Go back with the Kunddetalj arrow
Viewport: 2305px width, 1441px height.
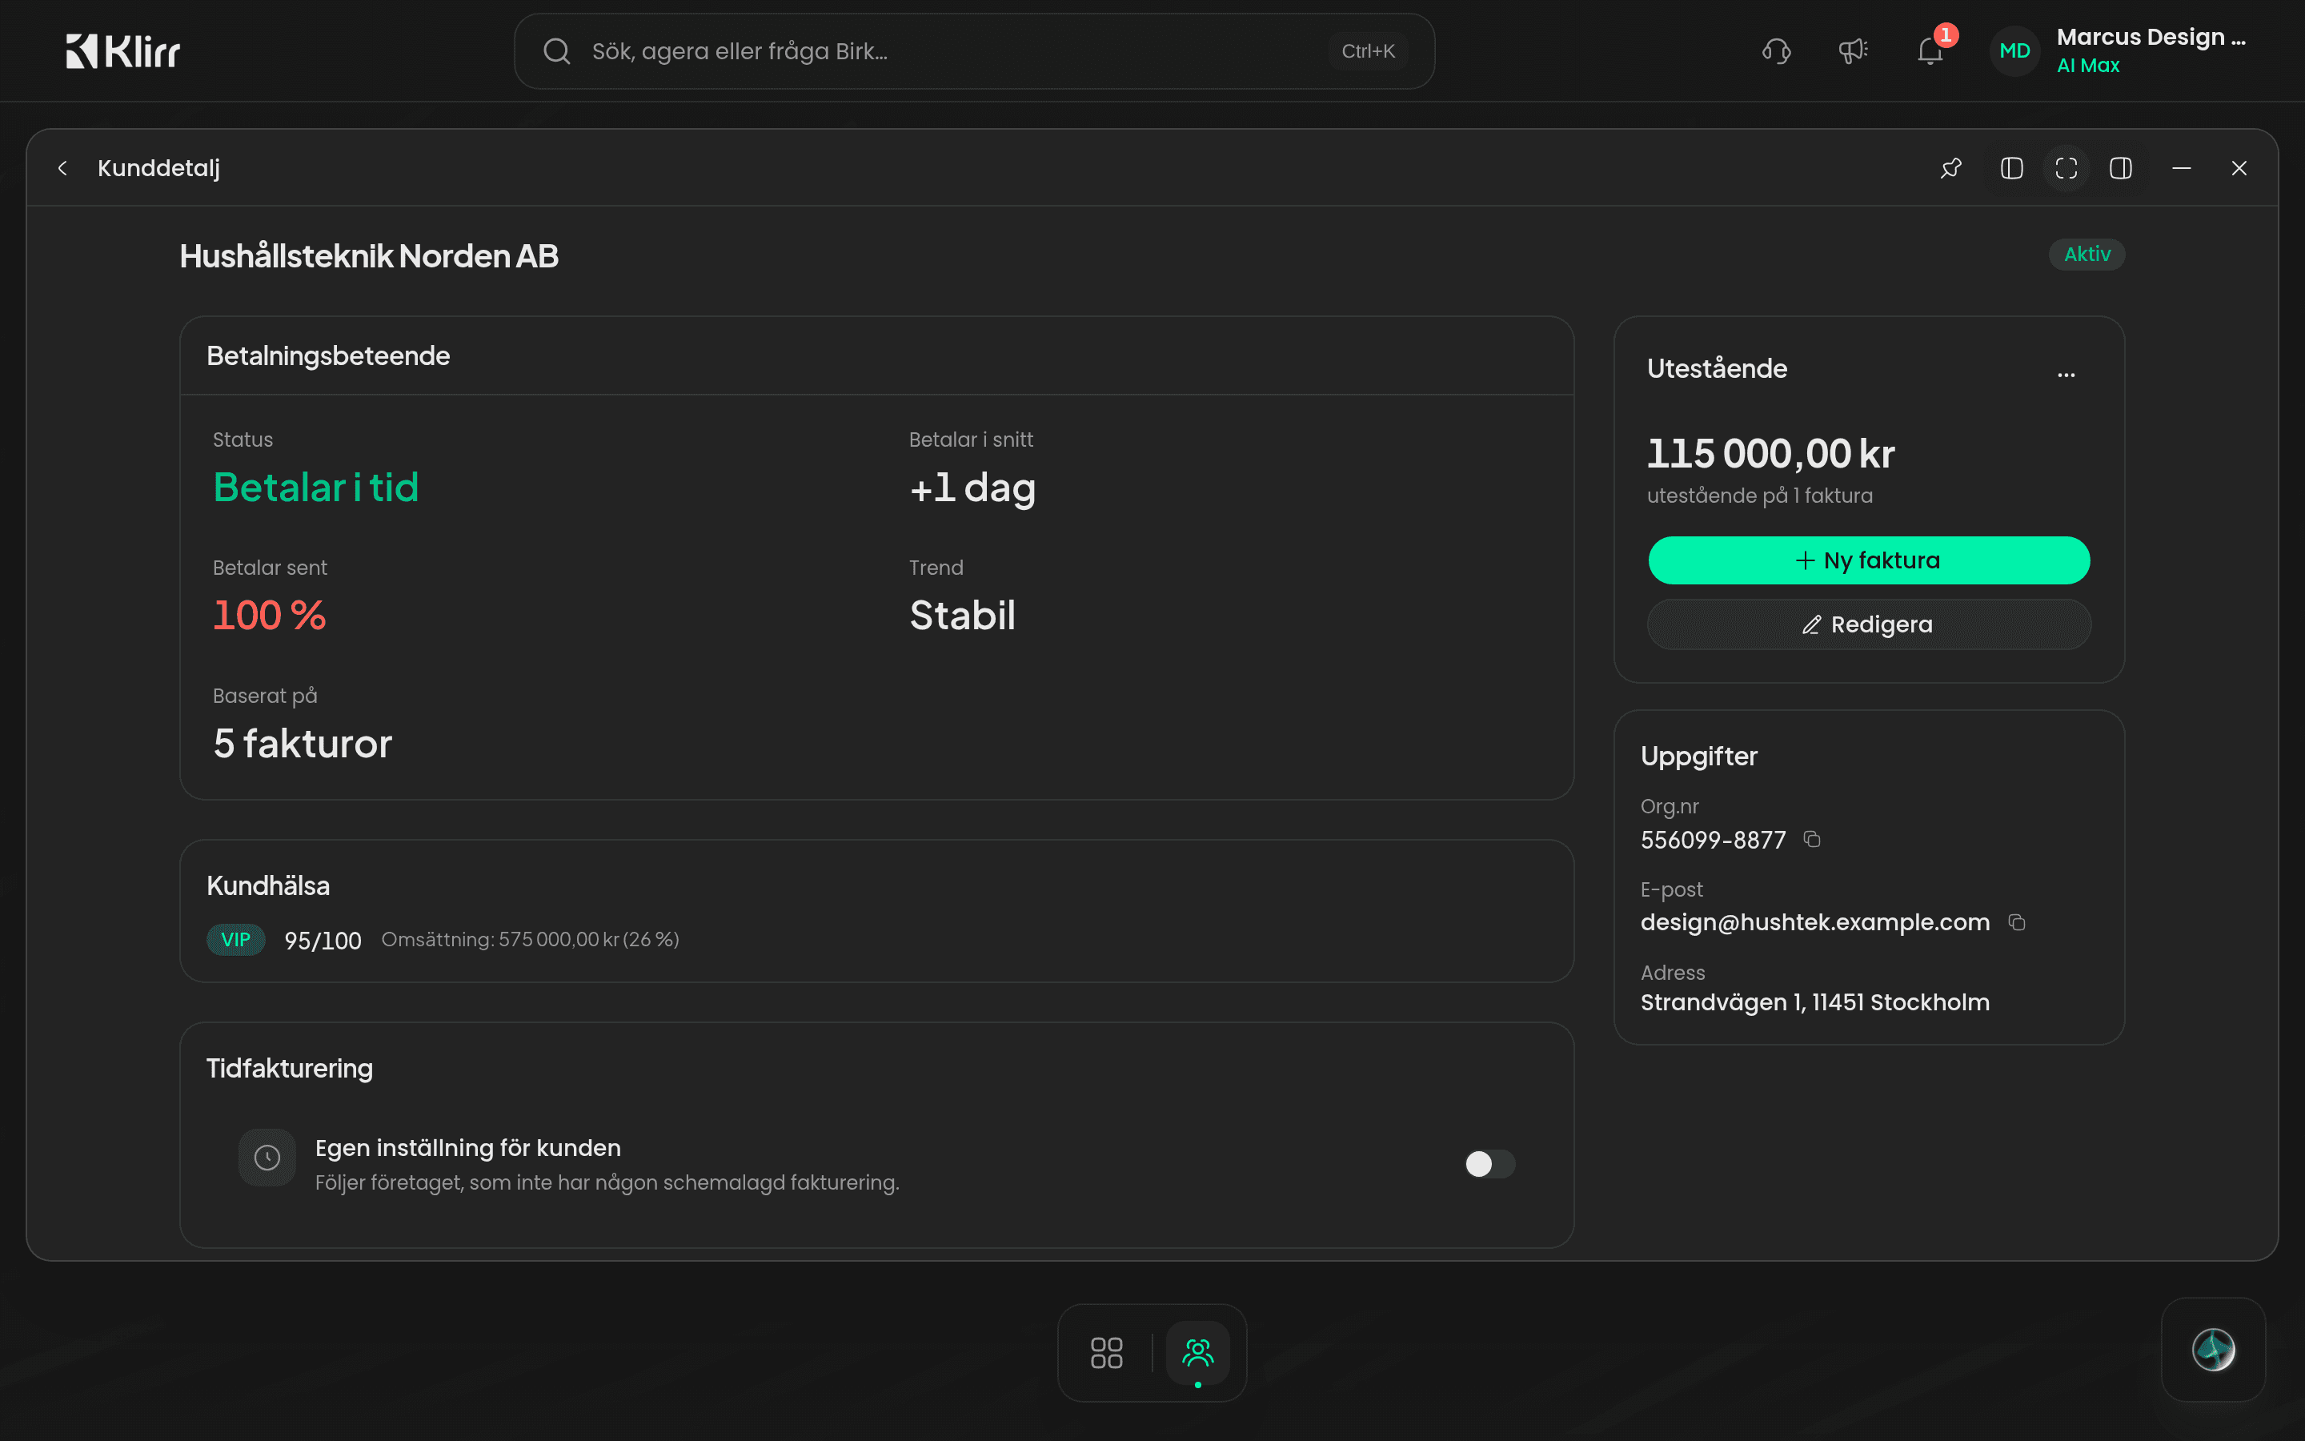point(63,169)
